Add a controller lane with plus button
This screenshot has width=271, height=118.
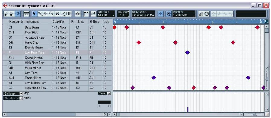(99, 106)
